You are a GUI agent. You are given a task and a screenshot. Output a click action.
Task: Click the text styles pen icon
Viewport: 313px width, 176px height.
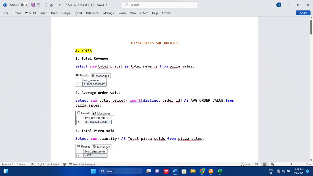point(52,5)
